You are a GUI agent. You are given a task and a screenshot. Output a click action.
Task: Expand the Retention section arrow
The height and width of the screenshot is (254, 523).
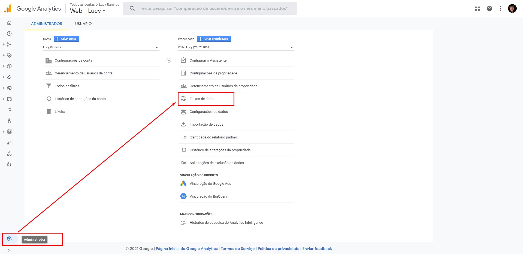pyautogui.click(x=4, y=77)
